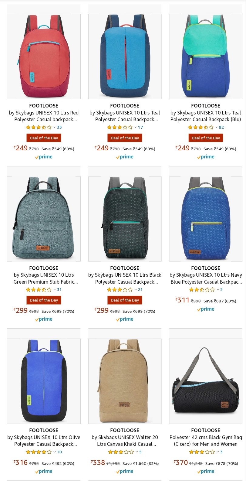Screen dimensions: 246x481
Task: Expand rating dropdown next to 33 reviews
Action: pyautogui.click(x=55, y=128)
